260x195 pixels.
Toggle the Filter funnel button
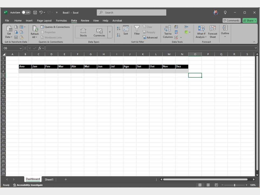point(137,30)
